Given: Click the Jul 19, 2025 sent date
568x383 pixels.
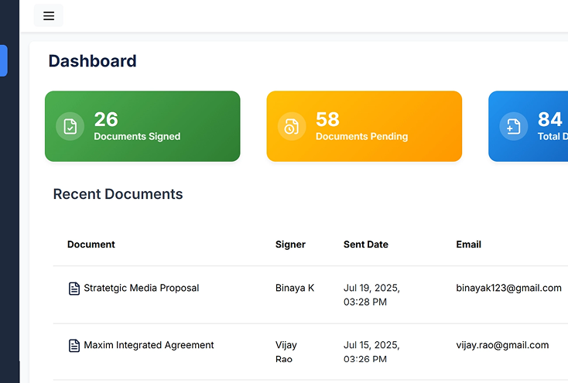Looking at the screenshot, I should [371, 295].
